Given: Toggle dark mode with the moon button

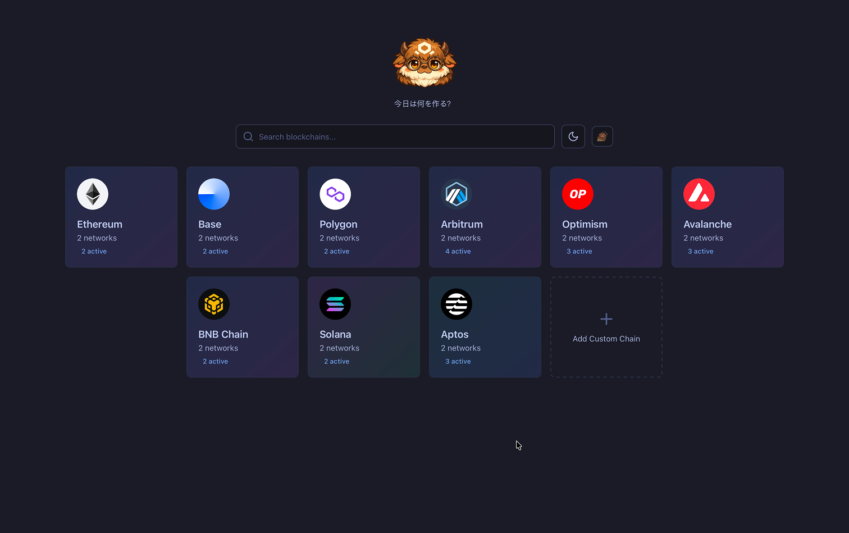Looking at the screenshot, I should (x=573, y=136).
